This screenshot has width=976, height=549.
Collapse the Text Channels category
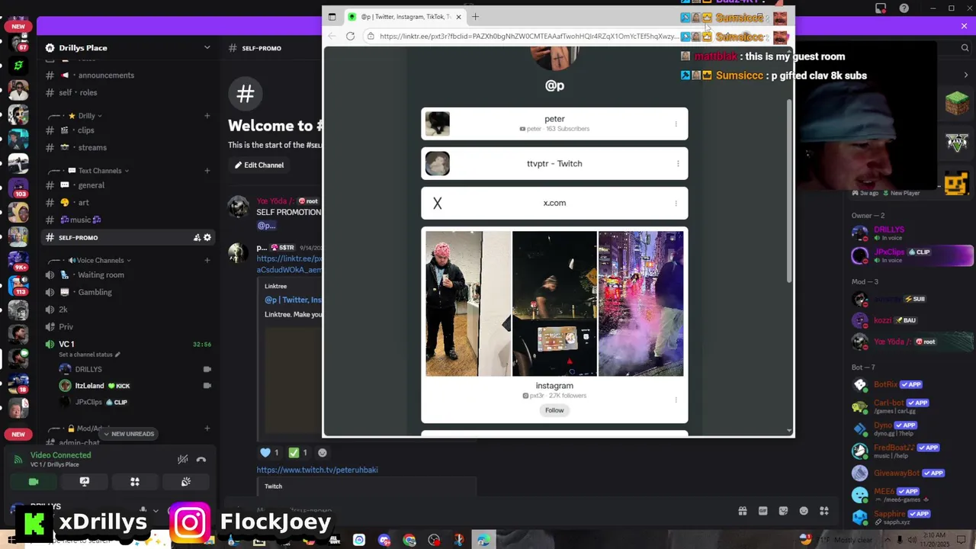99,171
